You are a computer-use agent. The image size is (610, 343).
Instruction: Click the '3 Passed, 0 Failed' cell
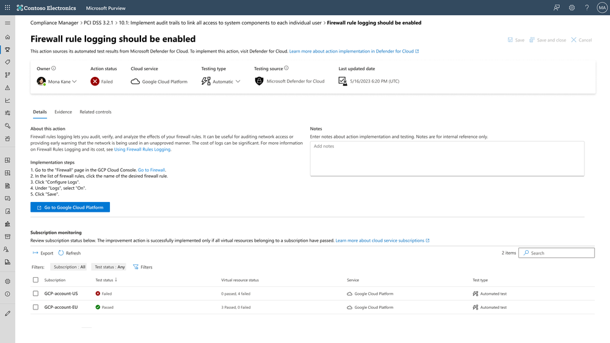[236, 307]
